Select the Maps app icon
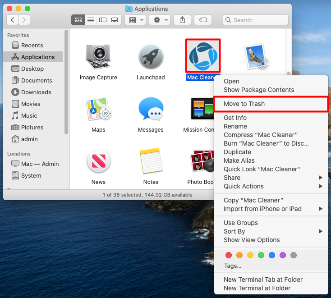 click(98, 109)
